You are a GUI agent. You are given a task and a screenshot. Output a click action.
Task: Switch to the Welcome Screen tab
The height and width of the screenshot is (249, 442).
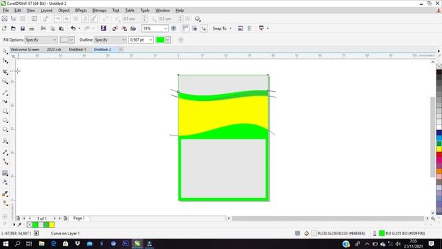(25, 49)
